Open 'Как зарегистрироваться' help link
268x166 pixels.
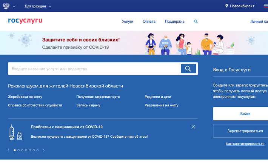click(x=245, y=144)
